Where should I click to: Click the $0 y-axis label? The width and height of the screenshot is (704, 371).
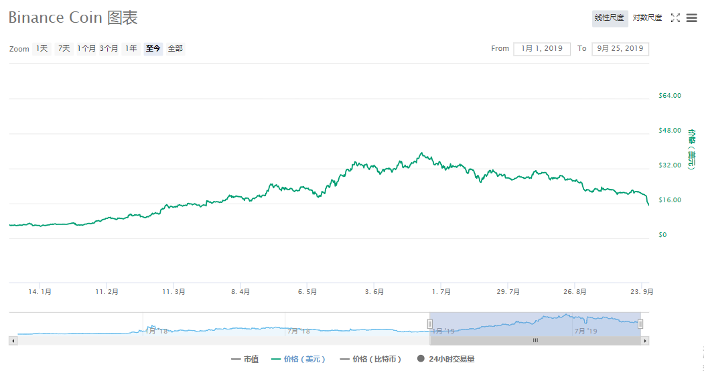[662, 235]
